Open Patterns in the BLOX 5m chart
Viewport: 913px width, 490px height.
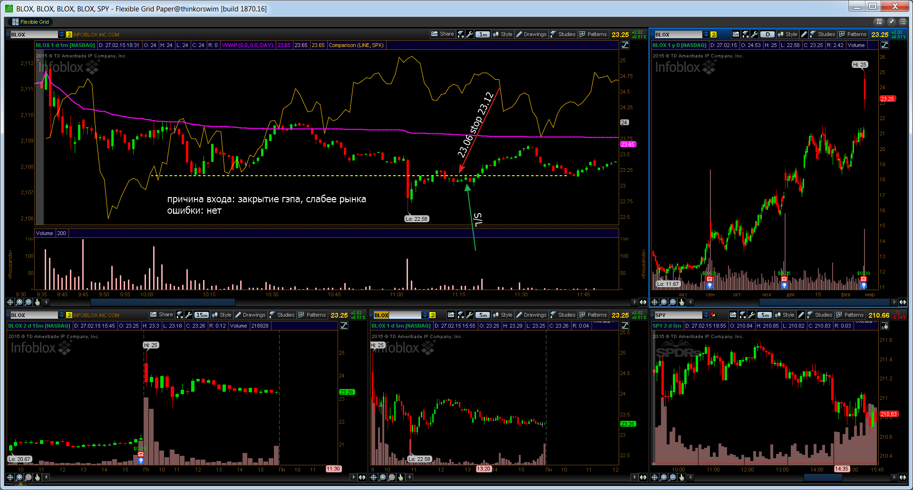(593, 315)
